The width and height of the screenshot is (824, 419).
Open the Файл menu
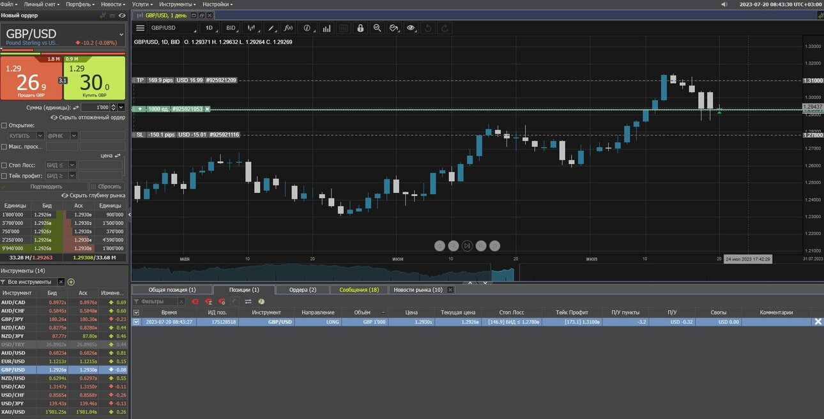coord(8,4)
